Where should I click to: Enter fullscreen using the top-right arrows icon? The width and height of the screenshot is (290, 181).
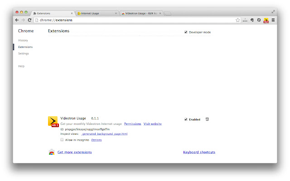point(273,12)
